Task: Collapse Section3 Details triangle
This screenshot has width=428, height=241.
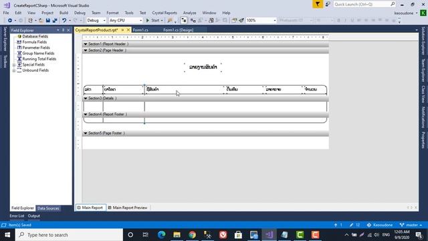Action: [x=86, y=98]
